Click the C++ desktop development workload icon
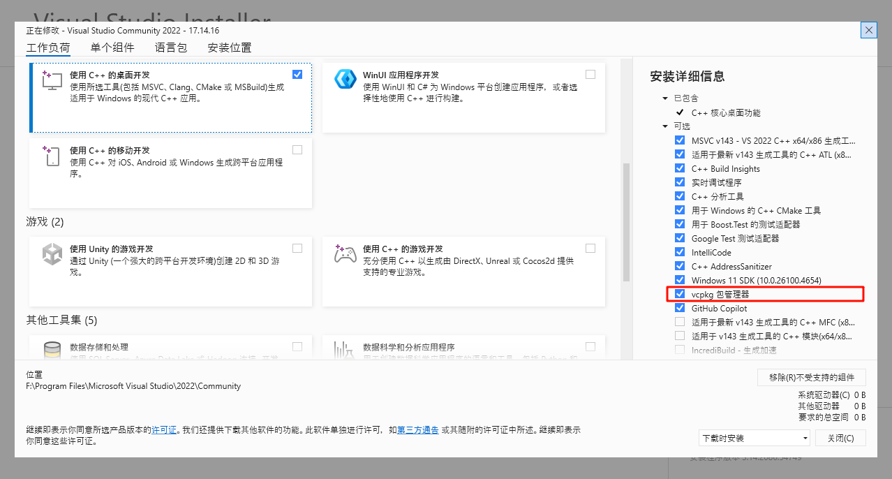The width and height of the screenshot is (892, 479). (52, 80)
